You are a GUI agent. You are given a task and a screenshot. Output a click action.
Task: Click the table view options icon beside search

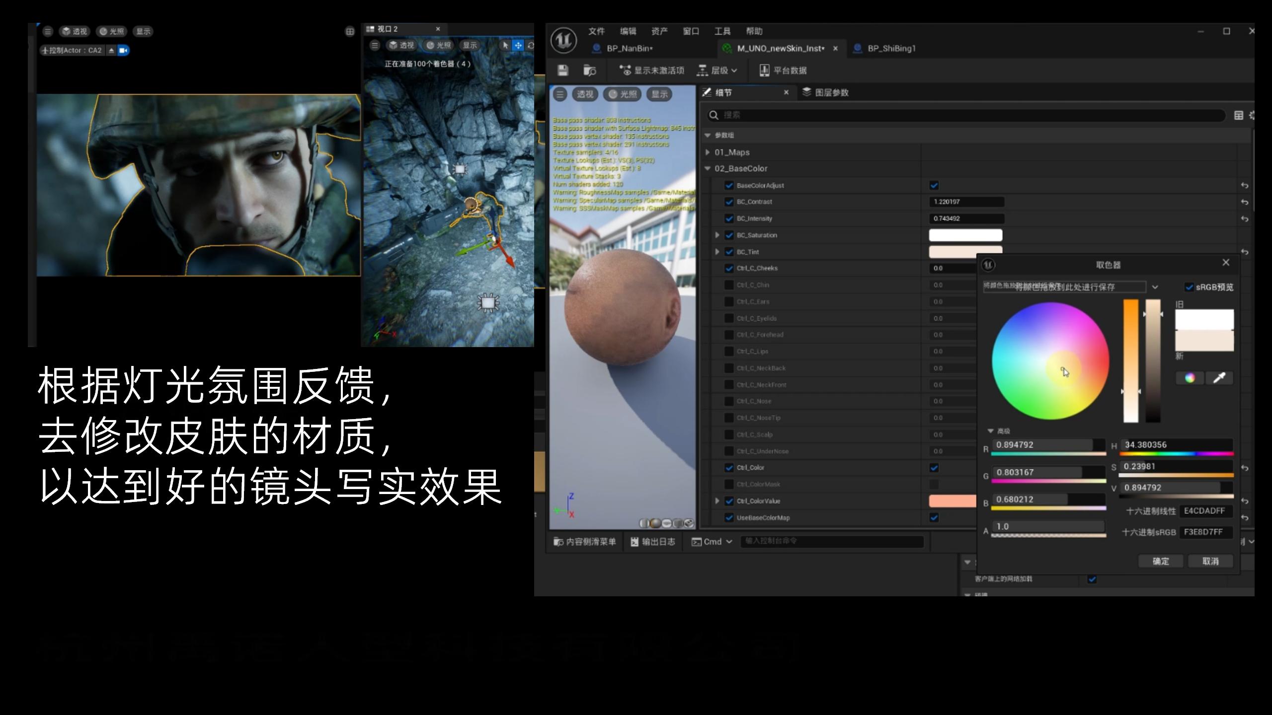tap(1238, 115)
